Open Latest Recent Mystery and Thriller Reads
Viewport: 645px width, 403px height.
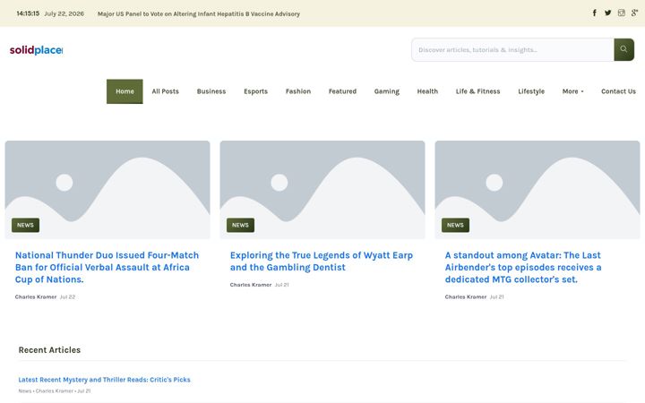point(104,380)
